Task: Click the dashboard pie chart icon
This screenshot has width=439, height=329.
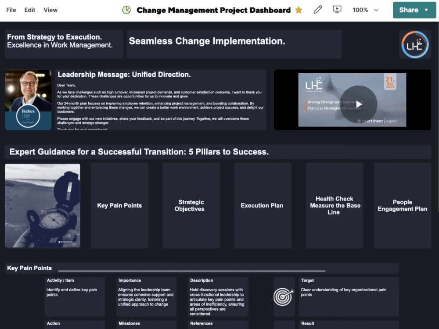Action: pos(126,10)
